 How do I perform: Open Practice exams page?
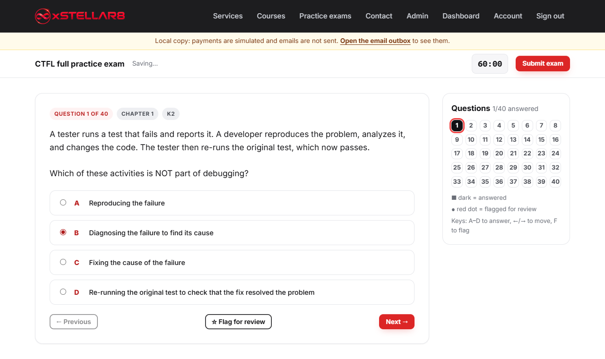click(x=325, y=16)
